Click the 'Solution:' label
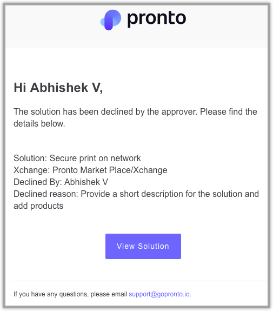The height and width of the screenshot is (311, 273). 30,158
